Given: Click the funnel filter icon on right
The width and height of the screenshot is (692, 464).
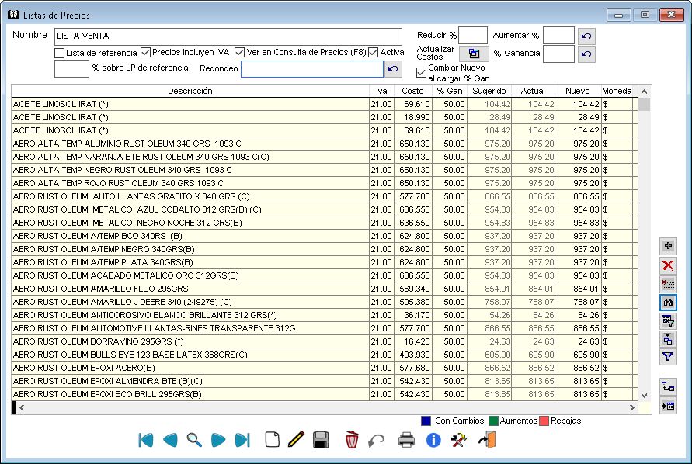Looking at the screenshot, I should point(667,357).
